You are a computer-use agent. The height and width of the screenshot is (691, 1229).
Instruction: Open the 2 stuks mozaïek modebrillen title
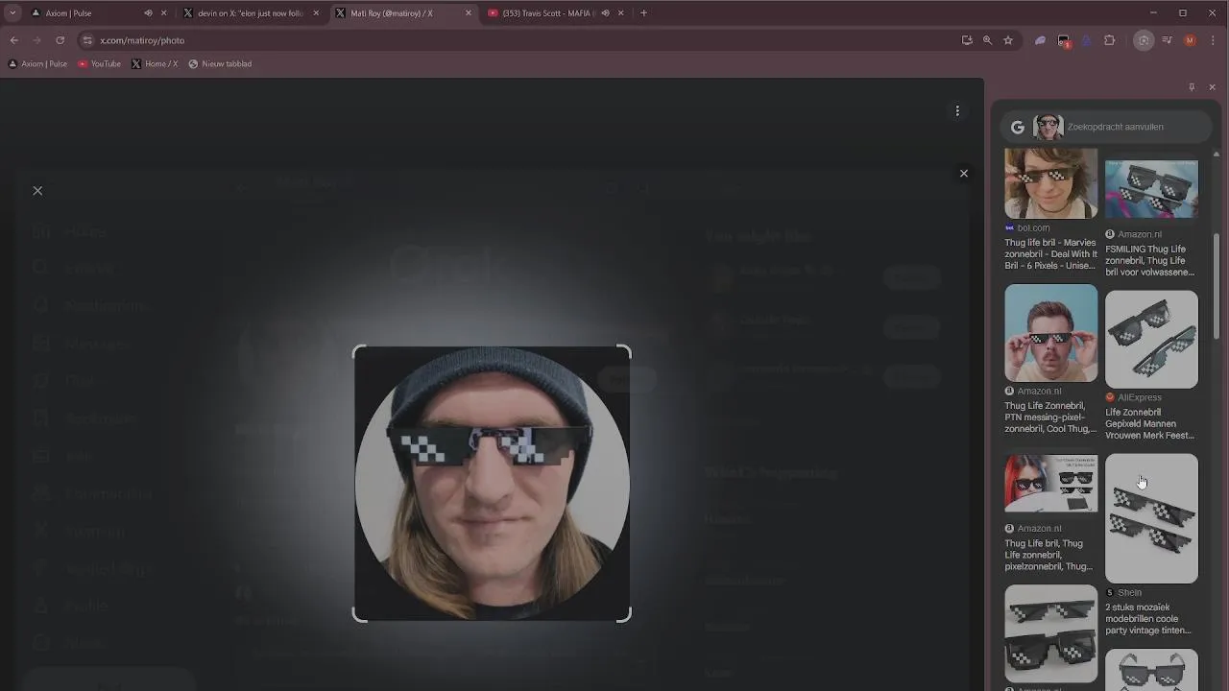[x=1148, y=619]
